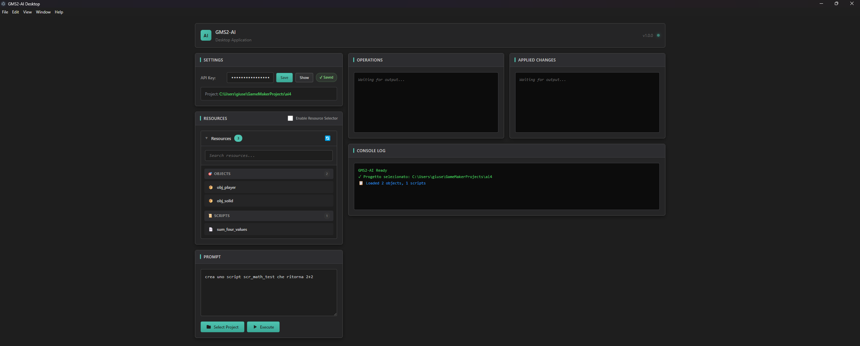Click the Resources count badge 3
This screenshot has width=860, height=346.
tap(238, 138)
